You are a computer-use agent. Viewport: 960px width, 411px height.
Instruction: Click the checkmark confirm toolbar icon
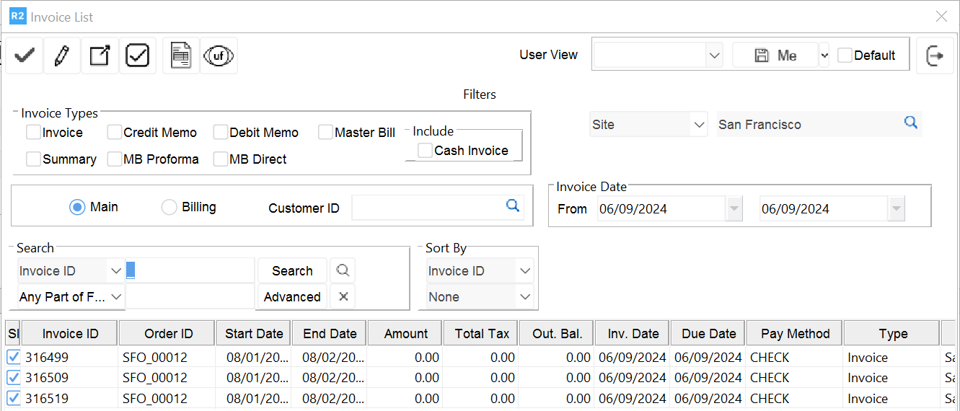(x=25, y=56)
